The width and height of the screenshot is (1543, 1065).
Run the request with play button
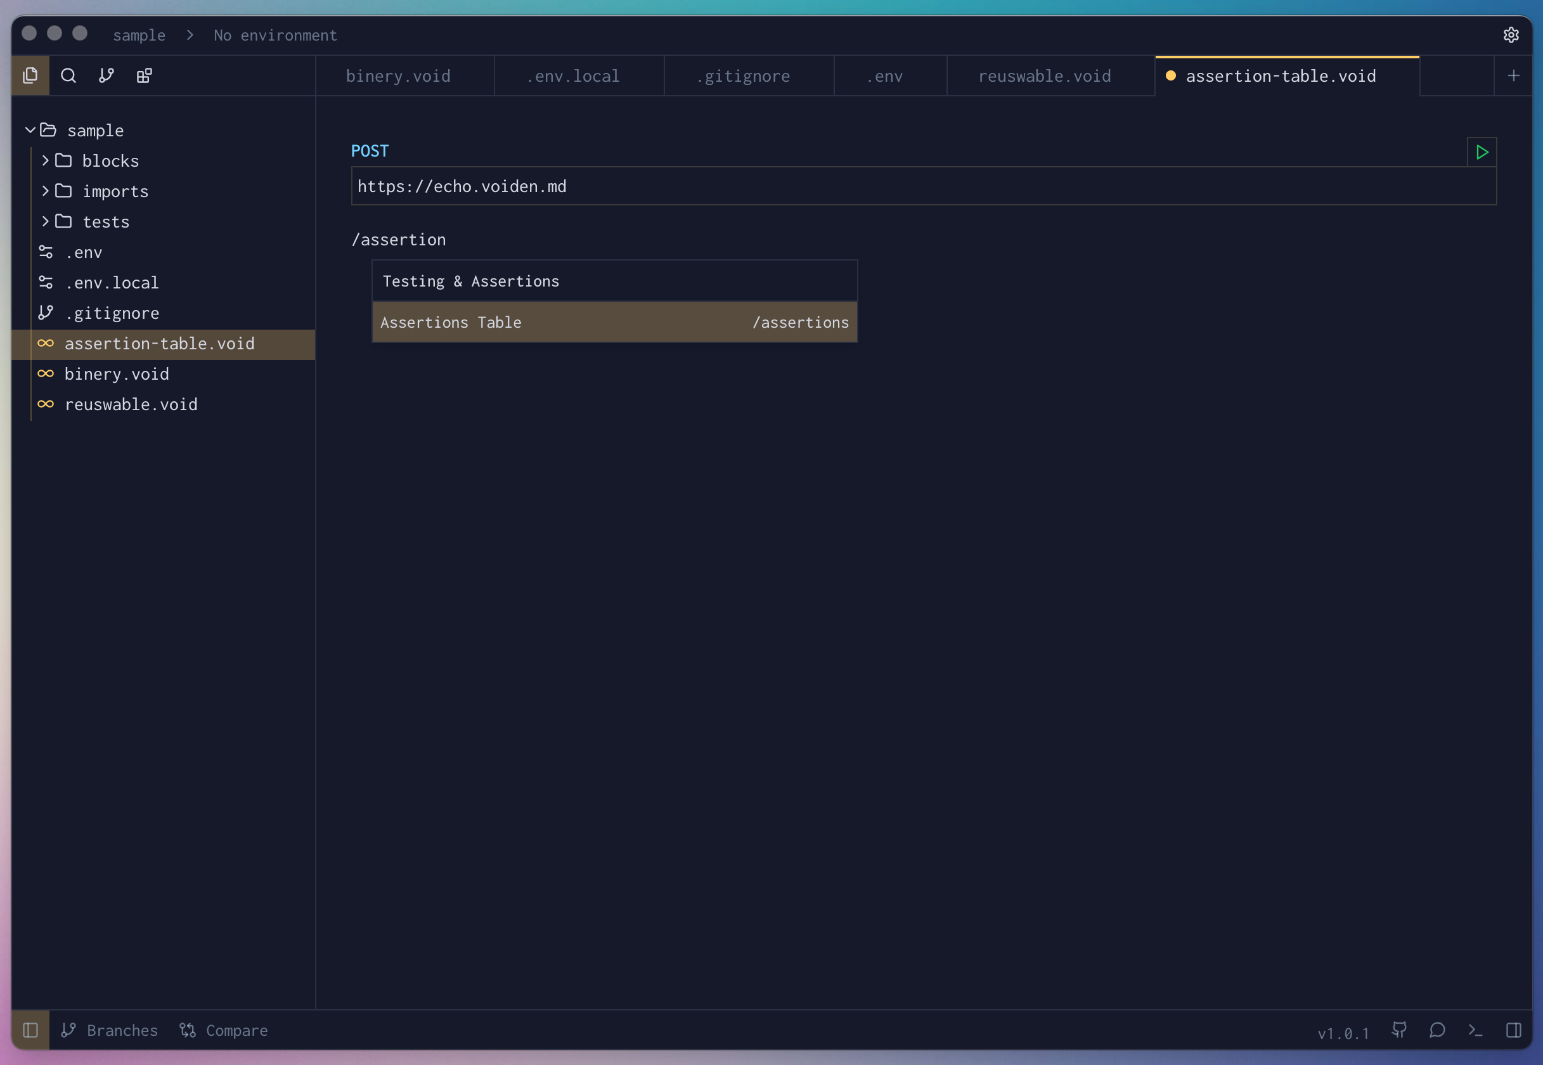(x=1482, y=152)
